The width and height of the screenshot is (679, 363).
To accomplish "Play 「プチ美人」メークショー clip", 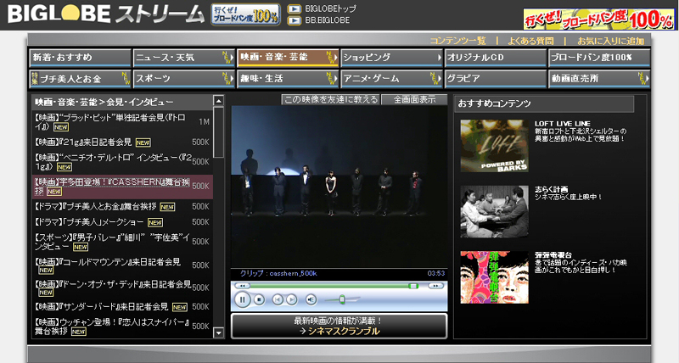I will pos(122,222).
